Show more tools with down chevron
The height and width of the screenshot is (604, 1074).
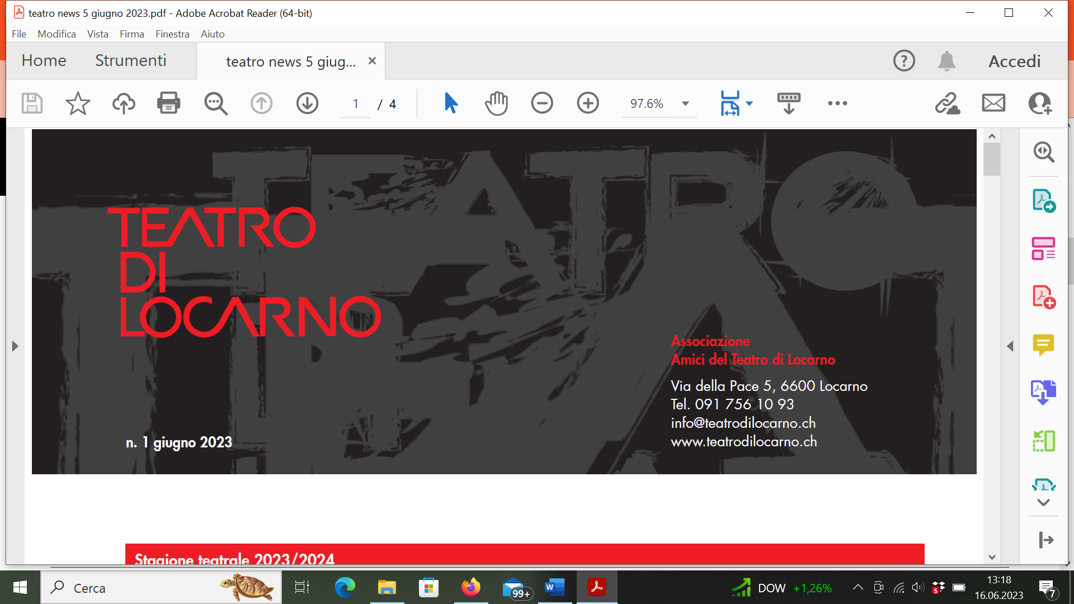point(1044,503)
